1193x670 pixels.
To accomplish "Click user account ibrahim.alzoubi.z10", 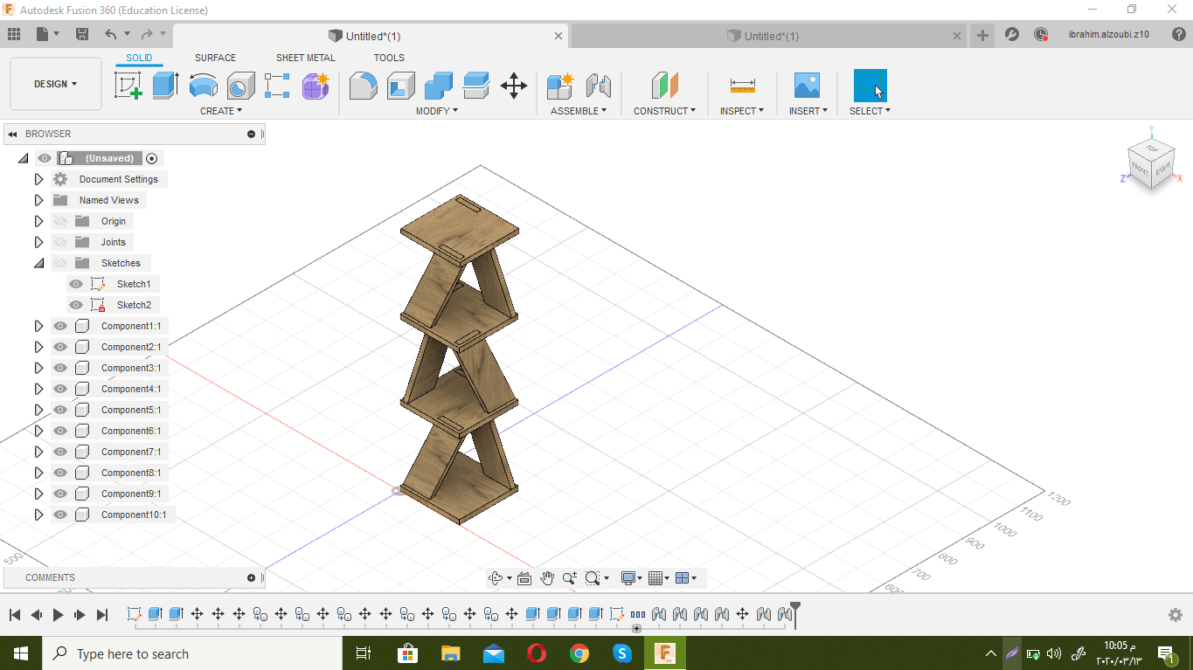I will tap(1108, 35).
